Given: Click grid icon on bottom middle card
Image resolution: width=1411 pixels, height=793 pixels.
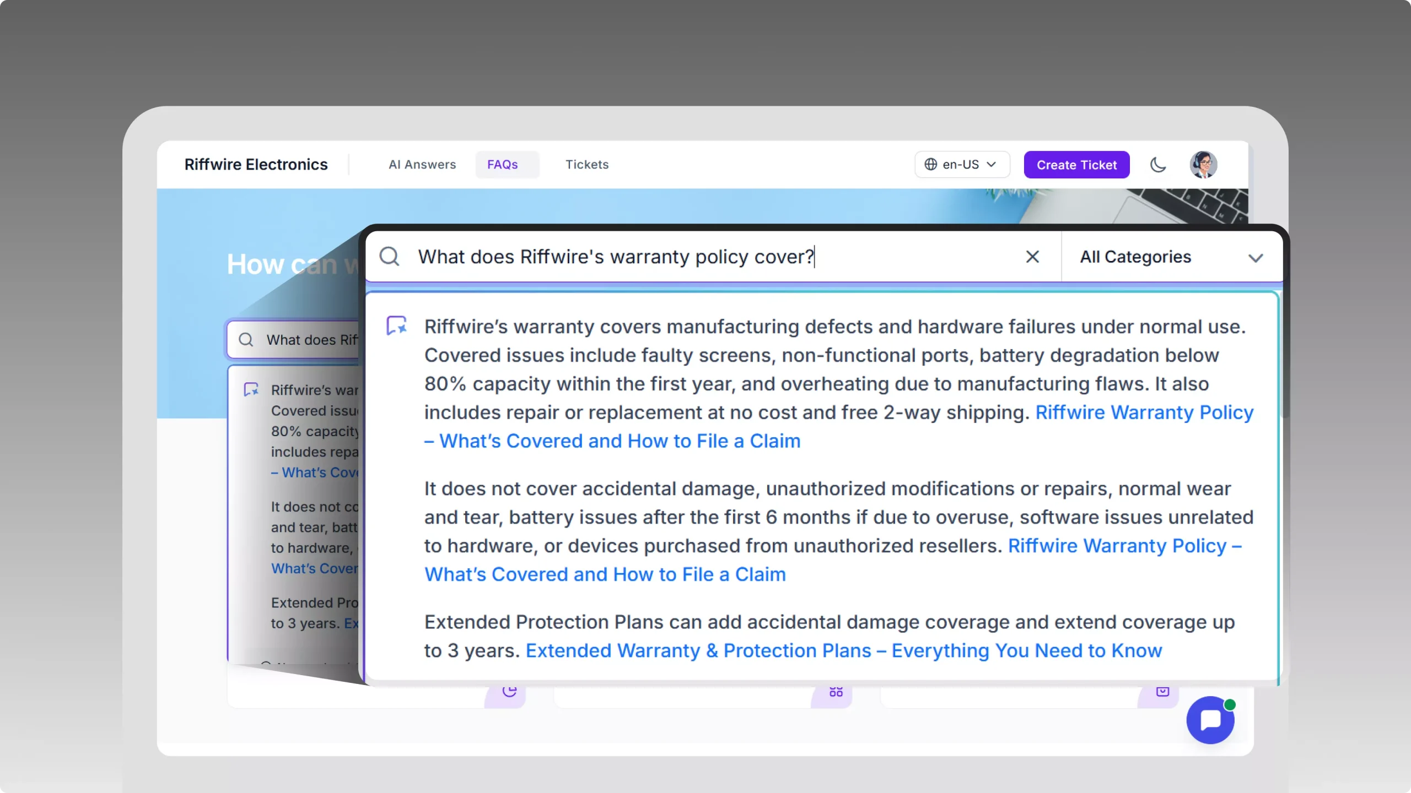Looking at the screenshot, I should coord(836,691).
